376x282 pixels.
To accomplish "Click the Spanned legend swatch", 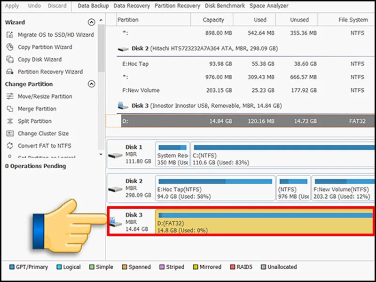I will click(x=124, y=267).
